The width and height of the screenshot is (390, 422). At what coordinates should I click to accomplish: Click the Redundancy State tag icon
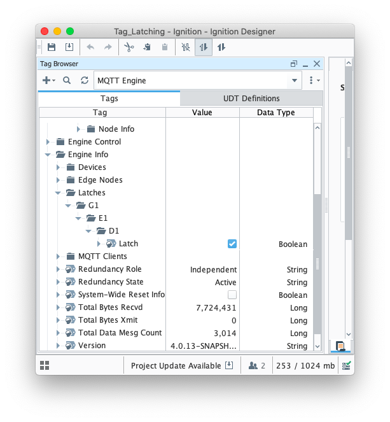[71, 282]
